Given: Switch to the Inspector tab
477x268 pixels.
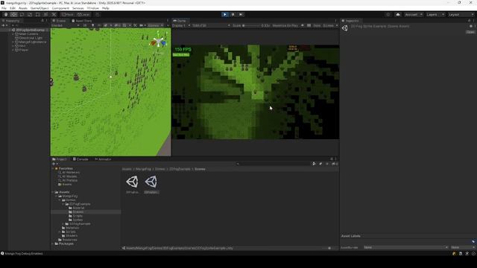Looking at the screenshot, I should point(350,21).
